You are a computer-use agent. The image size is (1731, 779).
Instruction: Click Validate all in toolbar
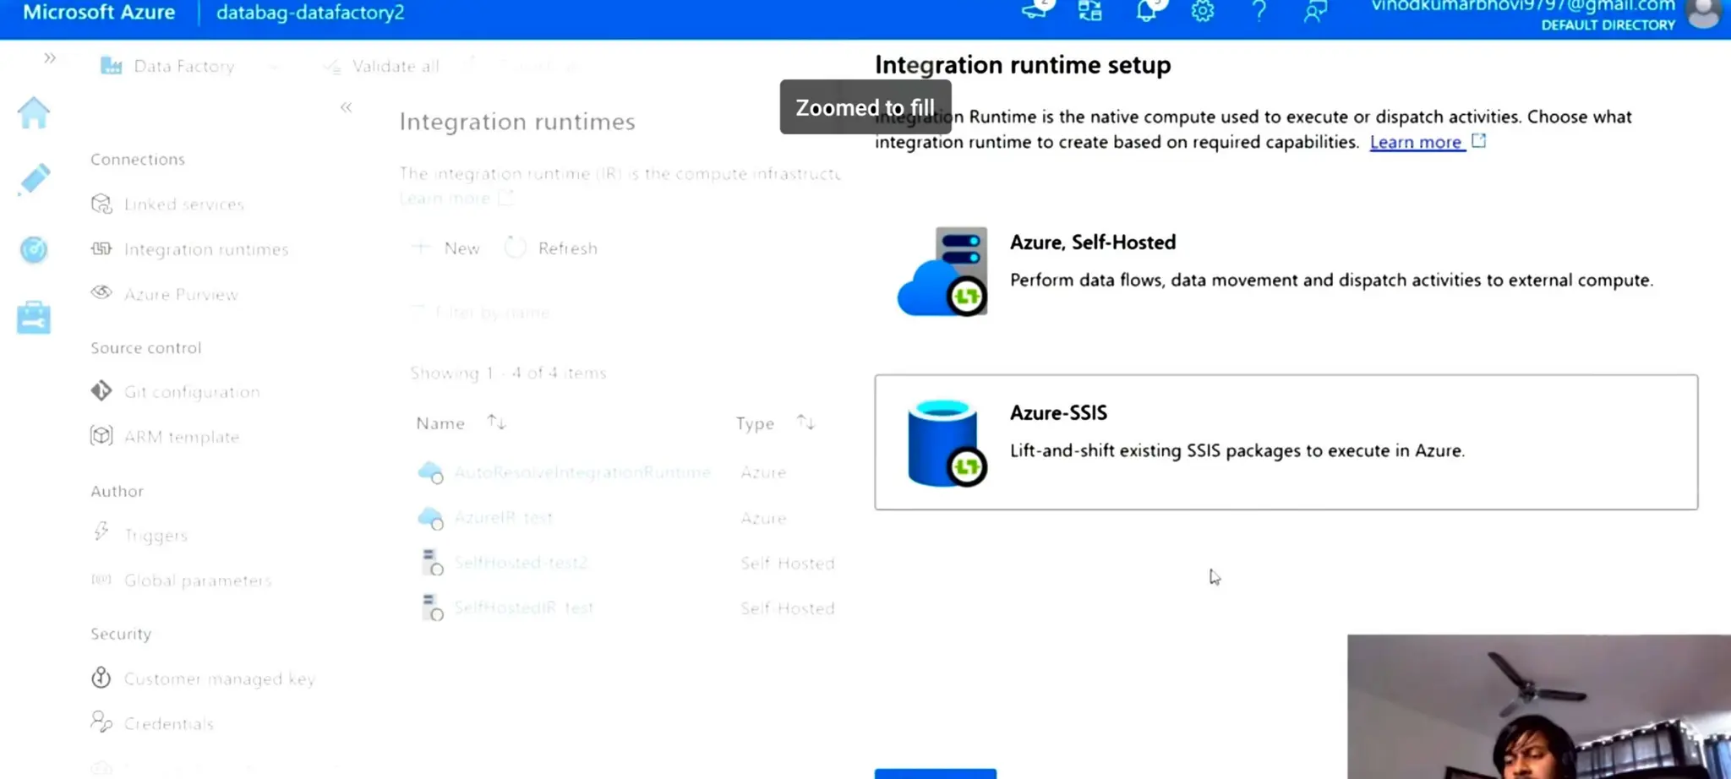click(x=382, y=66)
